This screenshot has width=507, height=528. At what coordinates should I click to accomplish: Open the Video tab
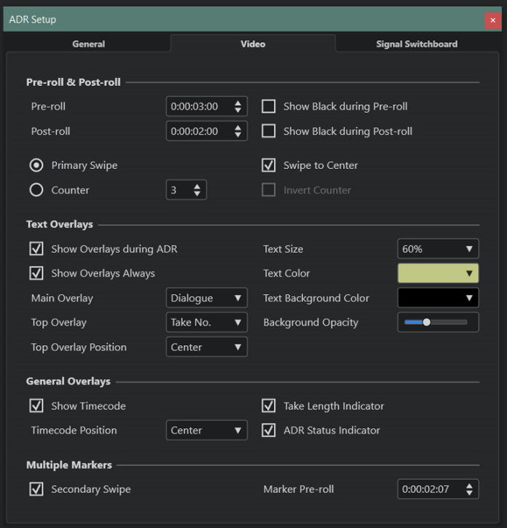click(253, 44)
